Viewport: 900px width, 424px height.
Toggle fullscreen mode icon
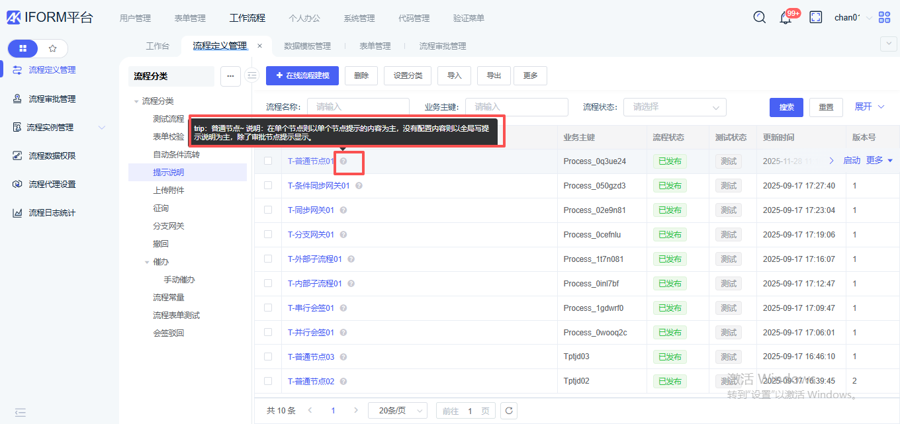pos(816,18)
